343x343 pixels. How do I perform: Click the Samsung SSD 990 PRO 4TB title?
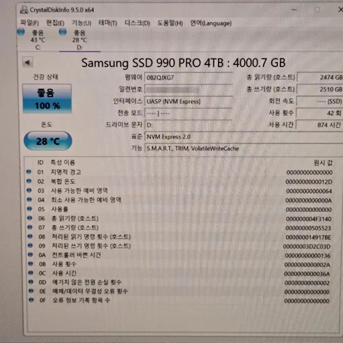click(x=183, y=63)
